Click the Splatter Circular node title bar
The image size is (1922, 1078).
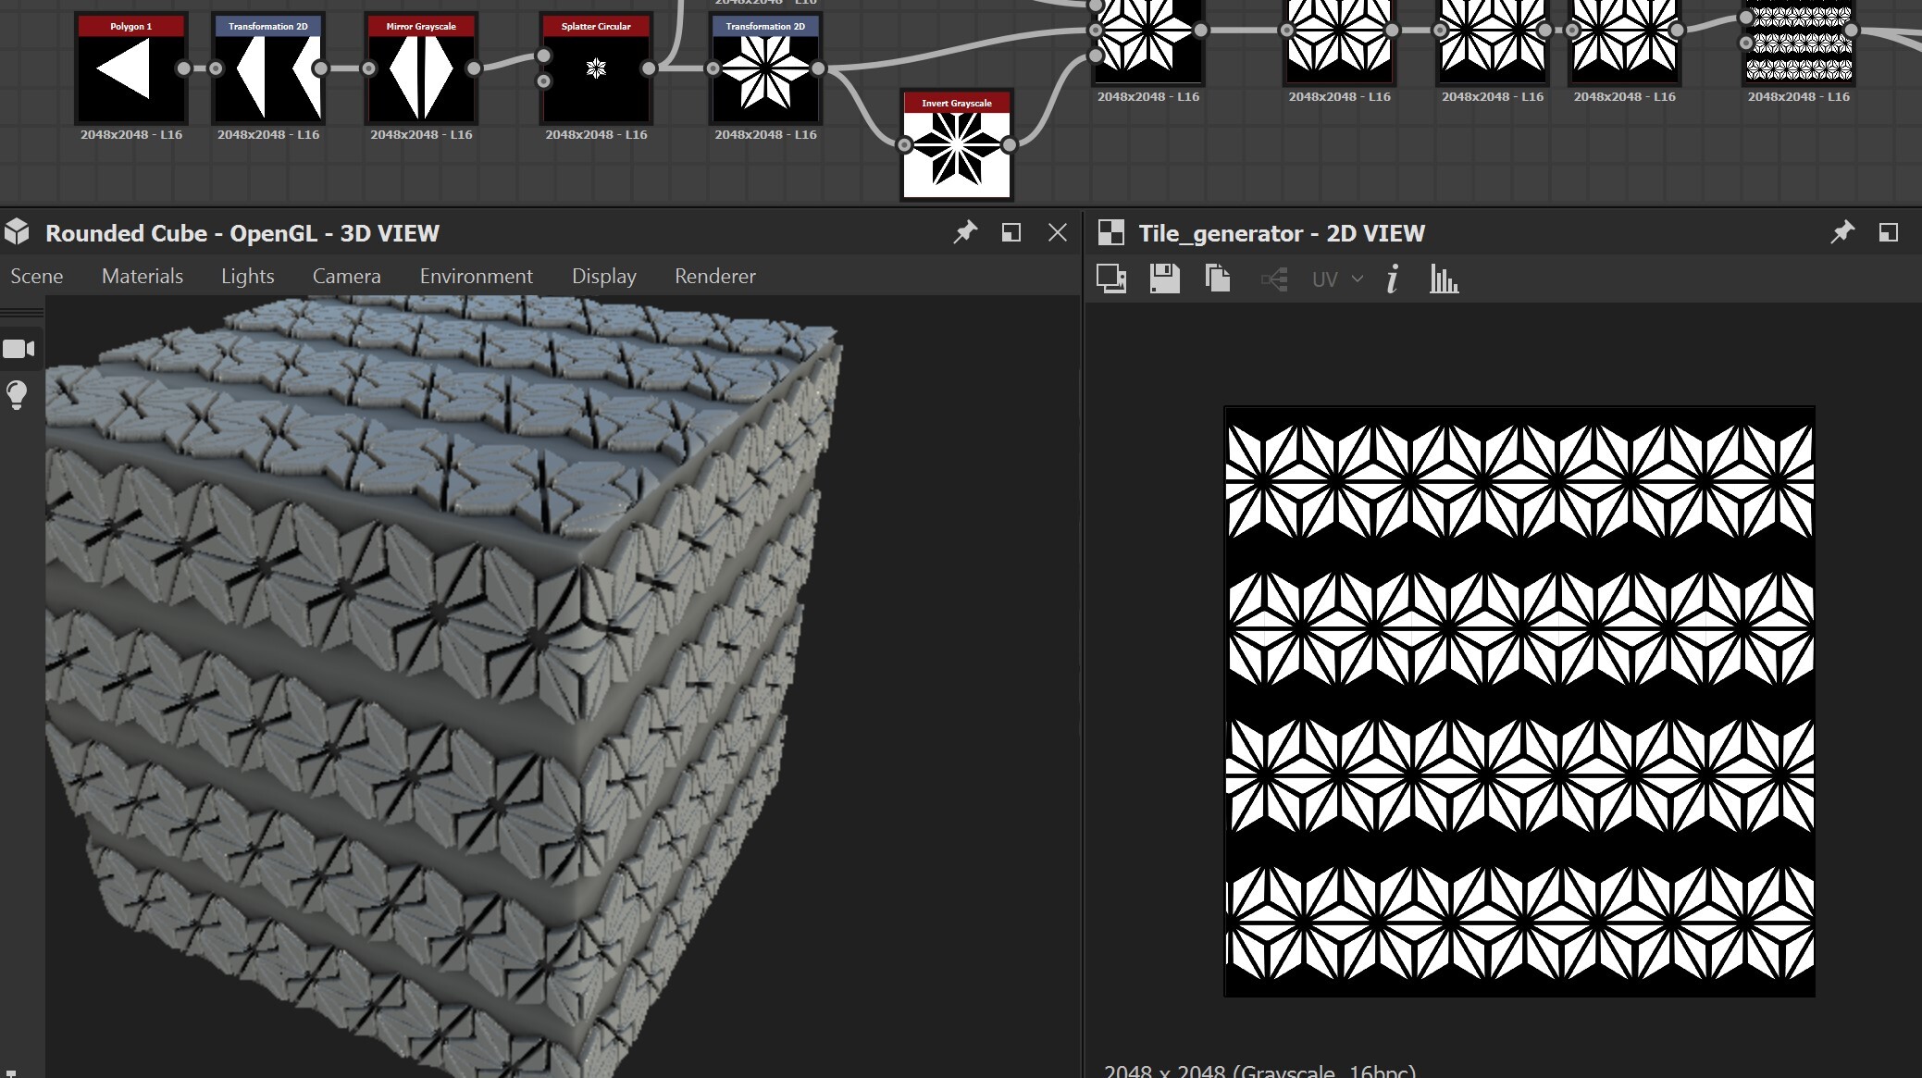coord(596,26)
